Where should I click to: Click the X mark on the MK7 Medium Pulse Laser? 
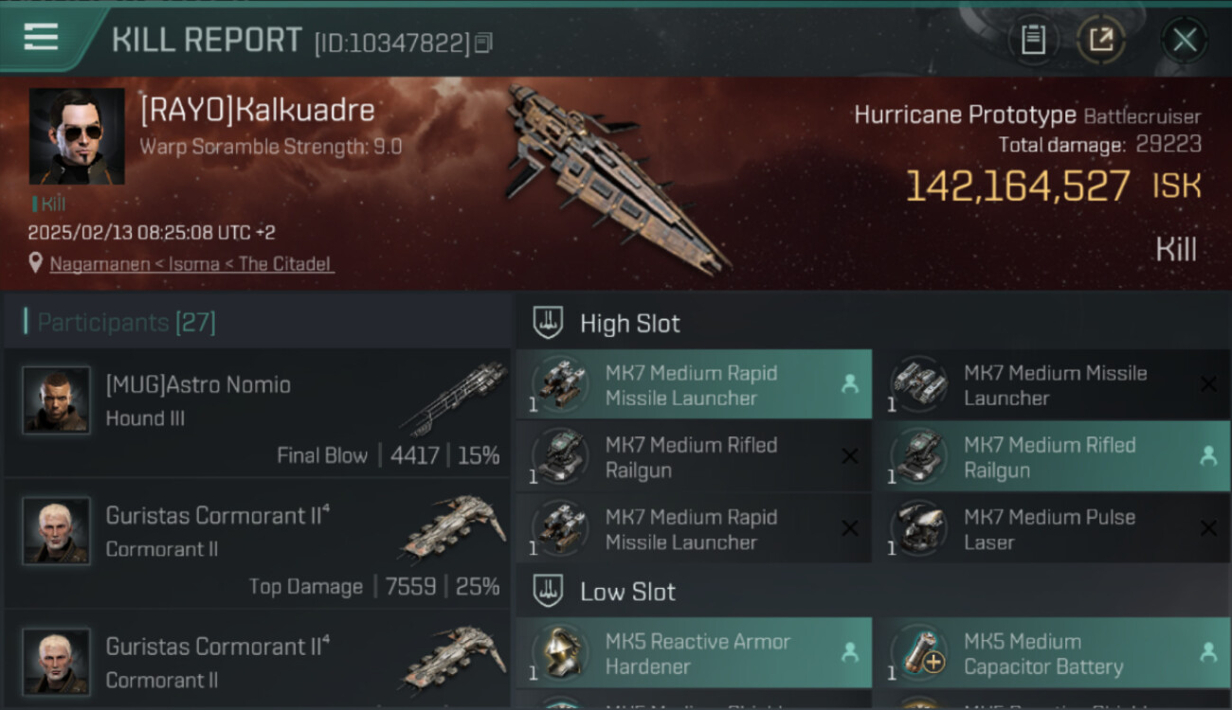click(1208, 528)
